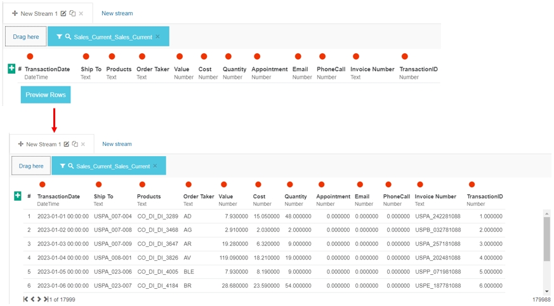Click edit icon on tab above data rows
Screen dimensions: 554x306
tap(67, 144)
